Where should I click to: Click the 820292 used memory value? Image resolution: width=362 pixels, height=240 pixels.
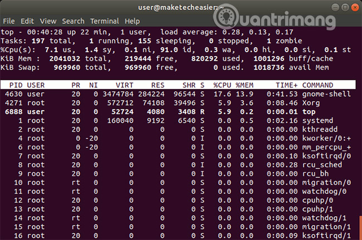click(204, 59)
